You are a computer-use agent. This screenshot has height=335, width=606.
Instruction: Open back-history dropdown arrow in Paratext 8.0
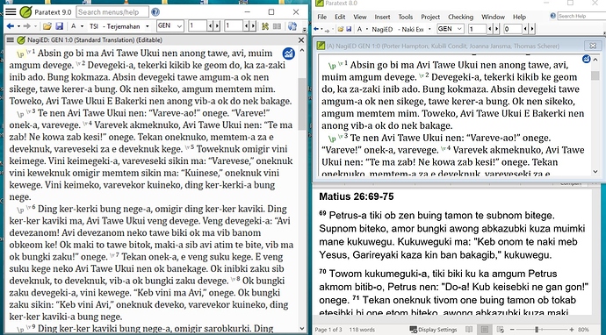(x=321, y=29)
